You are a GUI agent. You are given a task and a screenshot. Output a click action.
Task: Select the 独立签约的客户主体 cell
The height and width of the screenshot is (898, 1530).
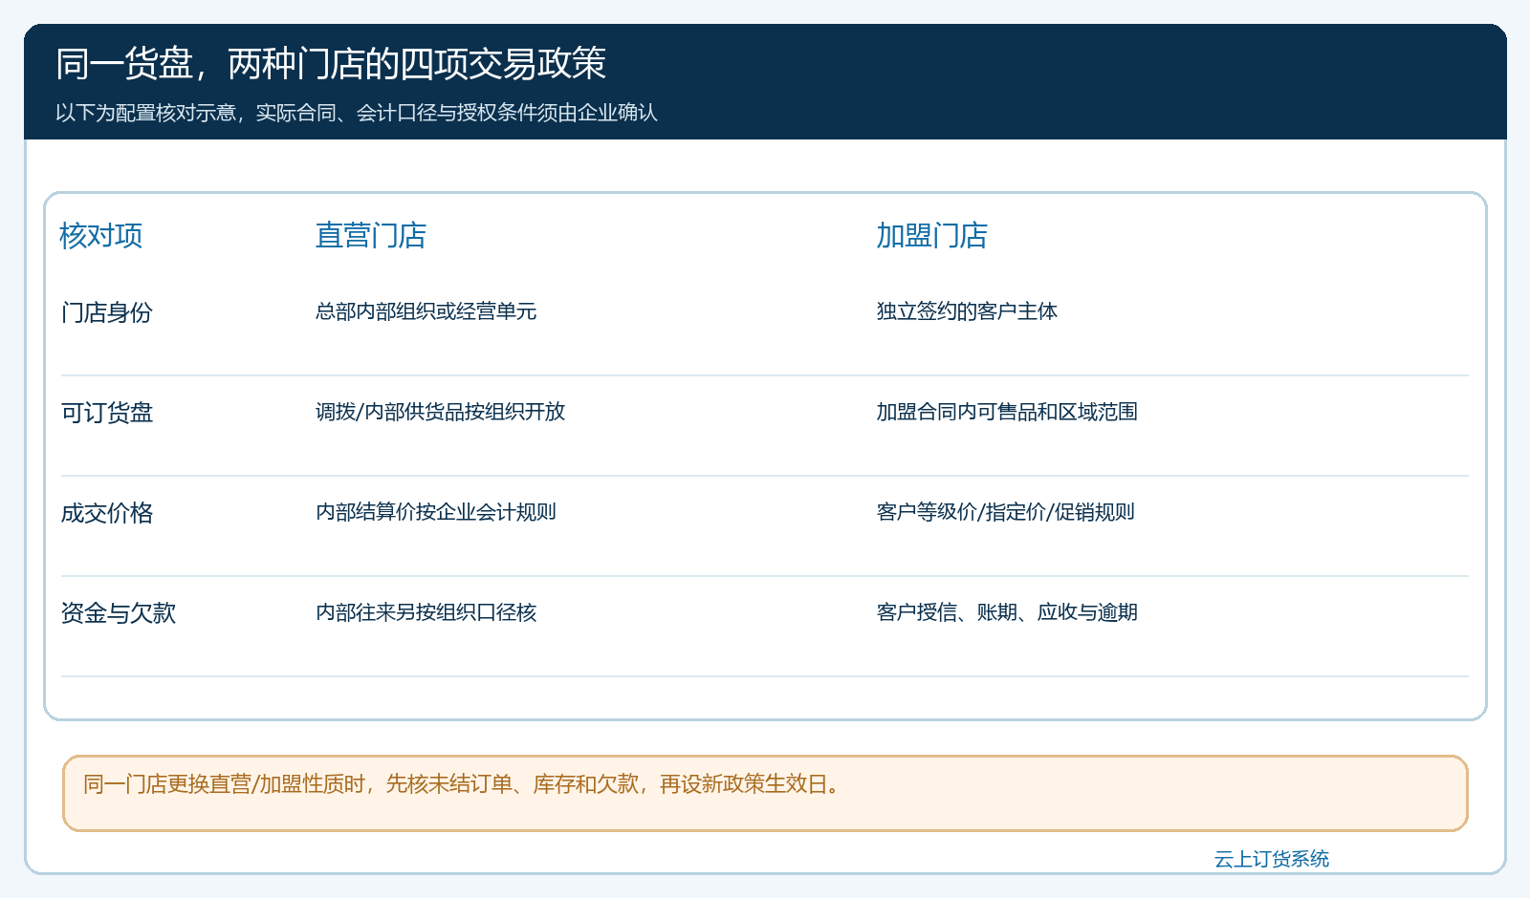point(967,311)
